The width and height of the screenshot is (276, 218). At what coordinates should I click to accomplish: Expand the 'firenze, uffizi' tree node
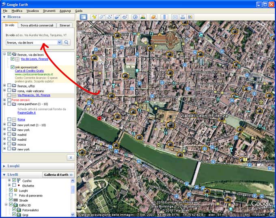pyautogui.click(x=4, y=85)
